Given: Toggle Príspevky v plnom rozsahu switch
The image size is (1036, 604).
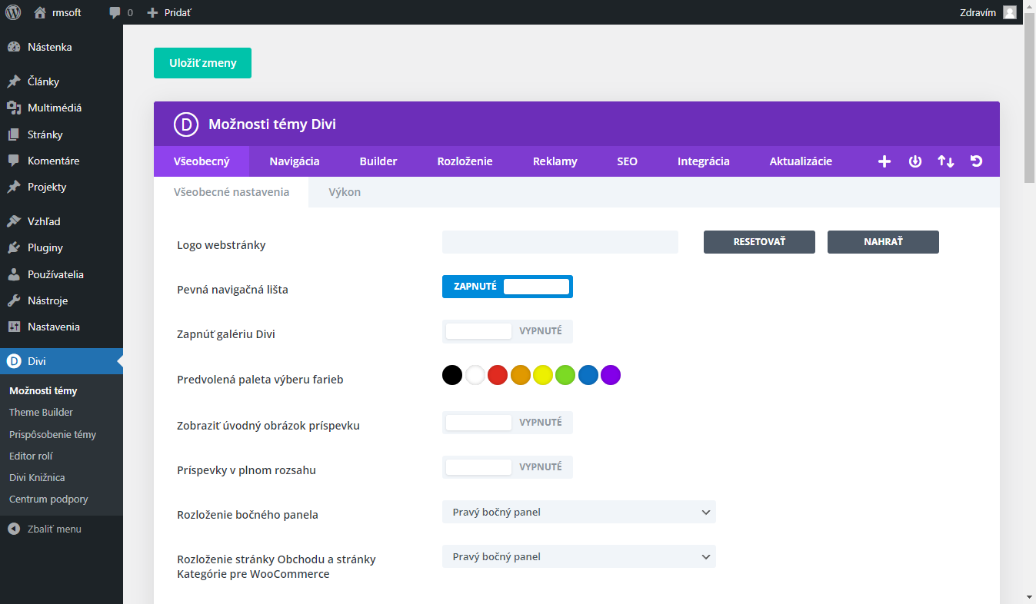Looking at the screenshot, I should tap(508, 466).
